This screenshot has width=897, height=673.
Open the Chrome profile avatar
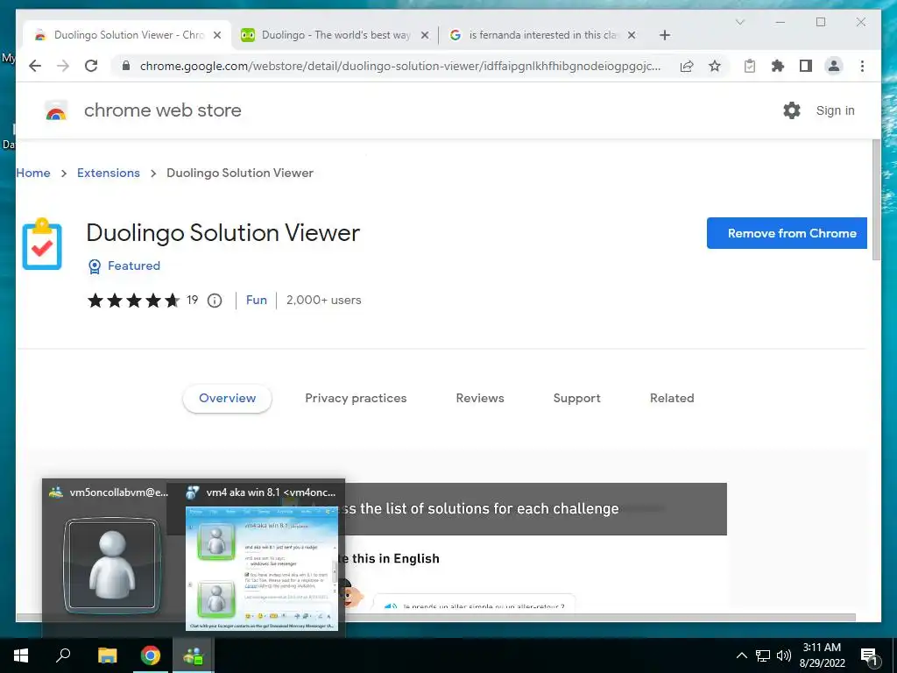(x=834, y=66)
